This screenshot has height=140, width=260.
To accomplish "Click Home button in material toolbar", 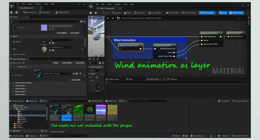I will [x=128, y=13].
